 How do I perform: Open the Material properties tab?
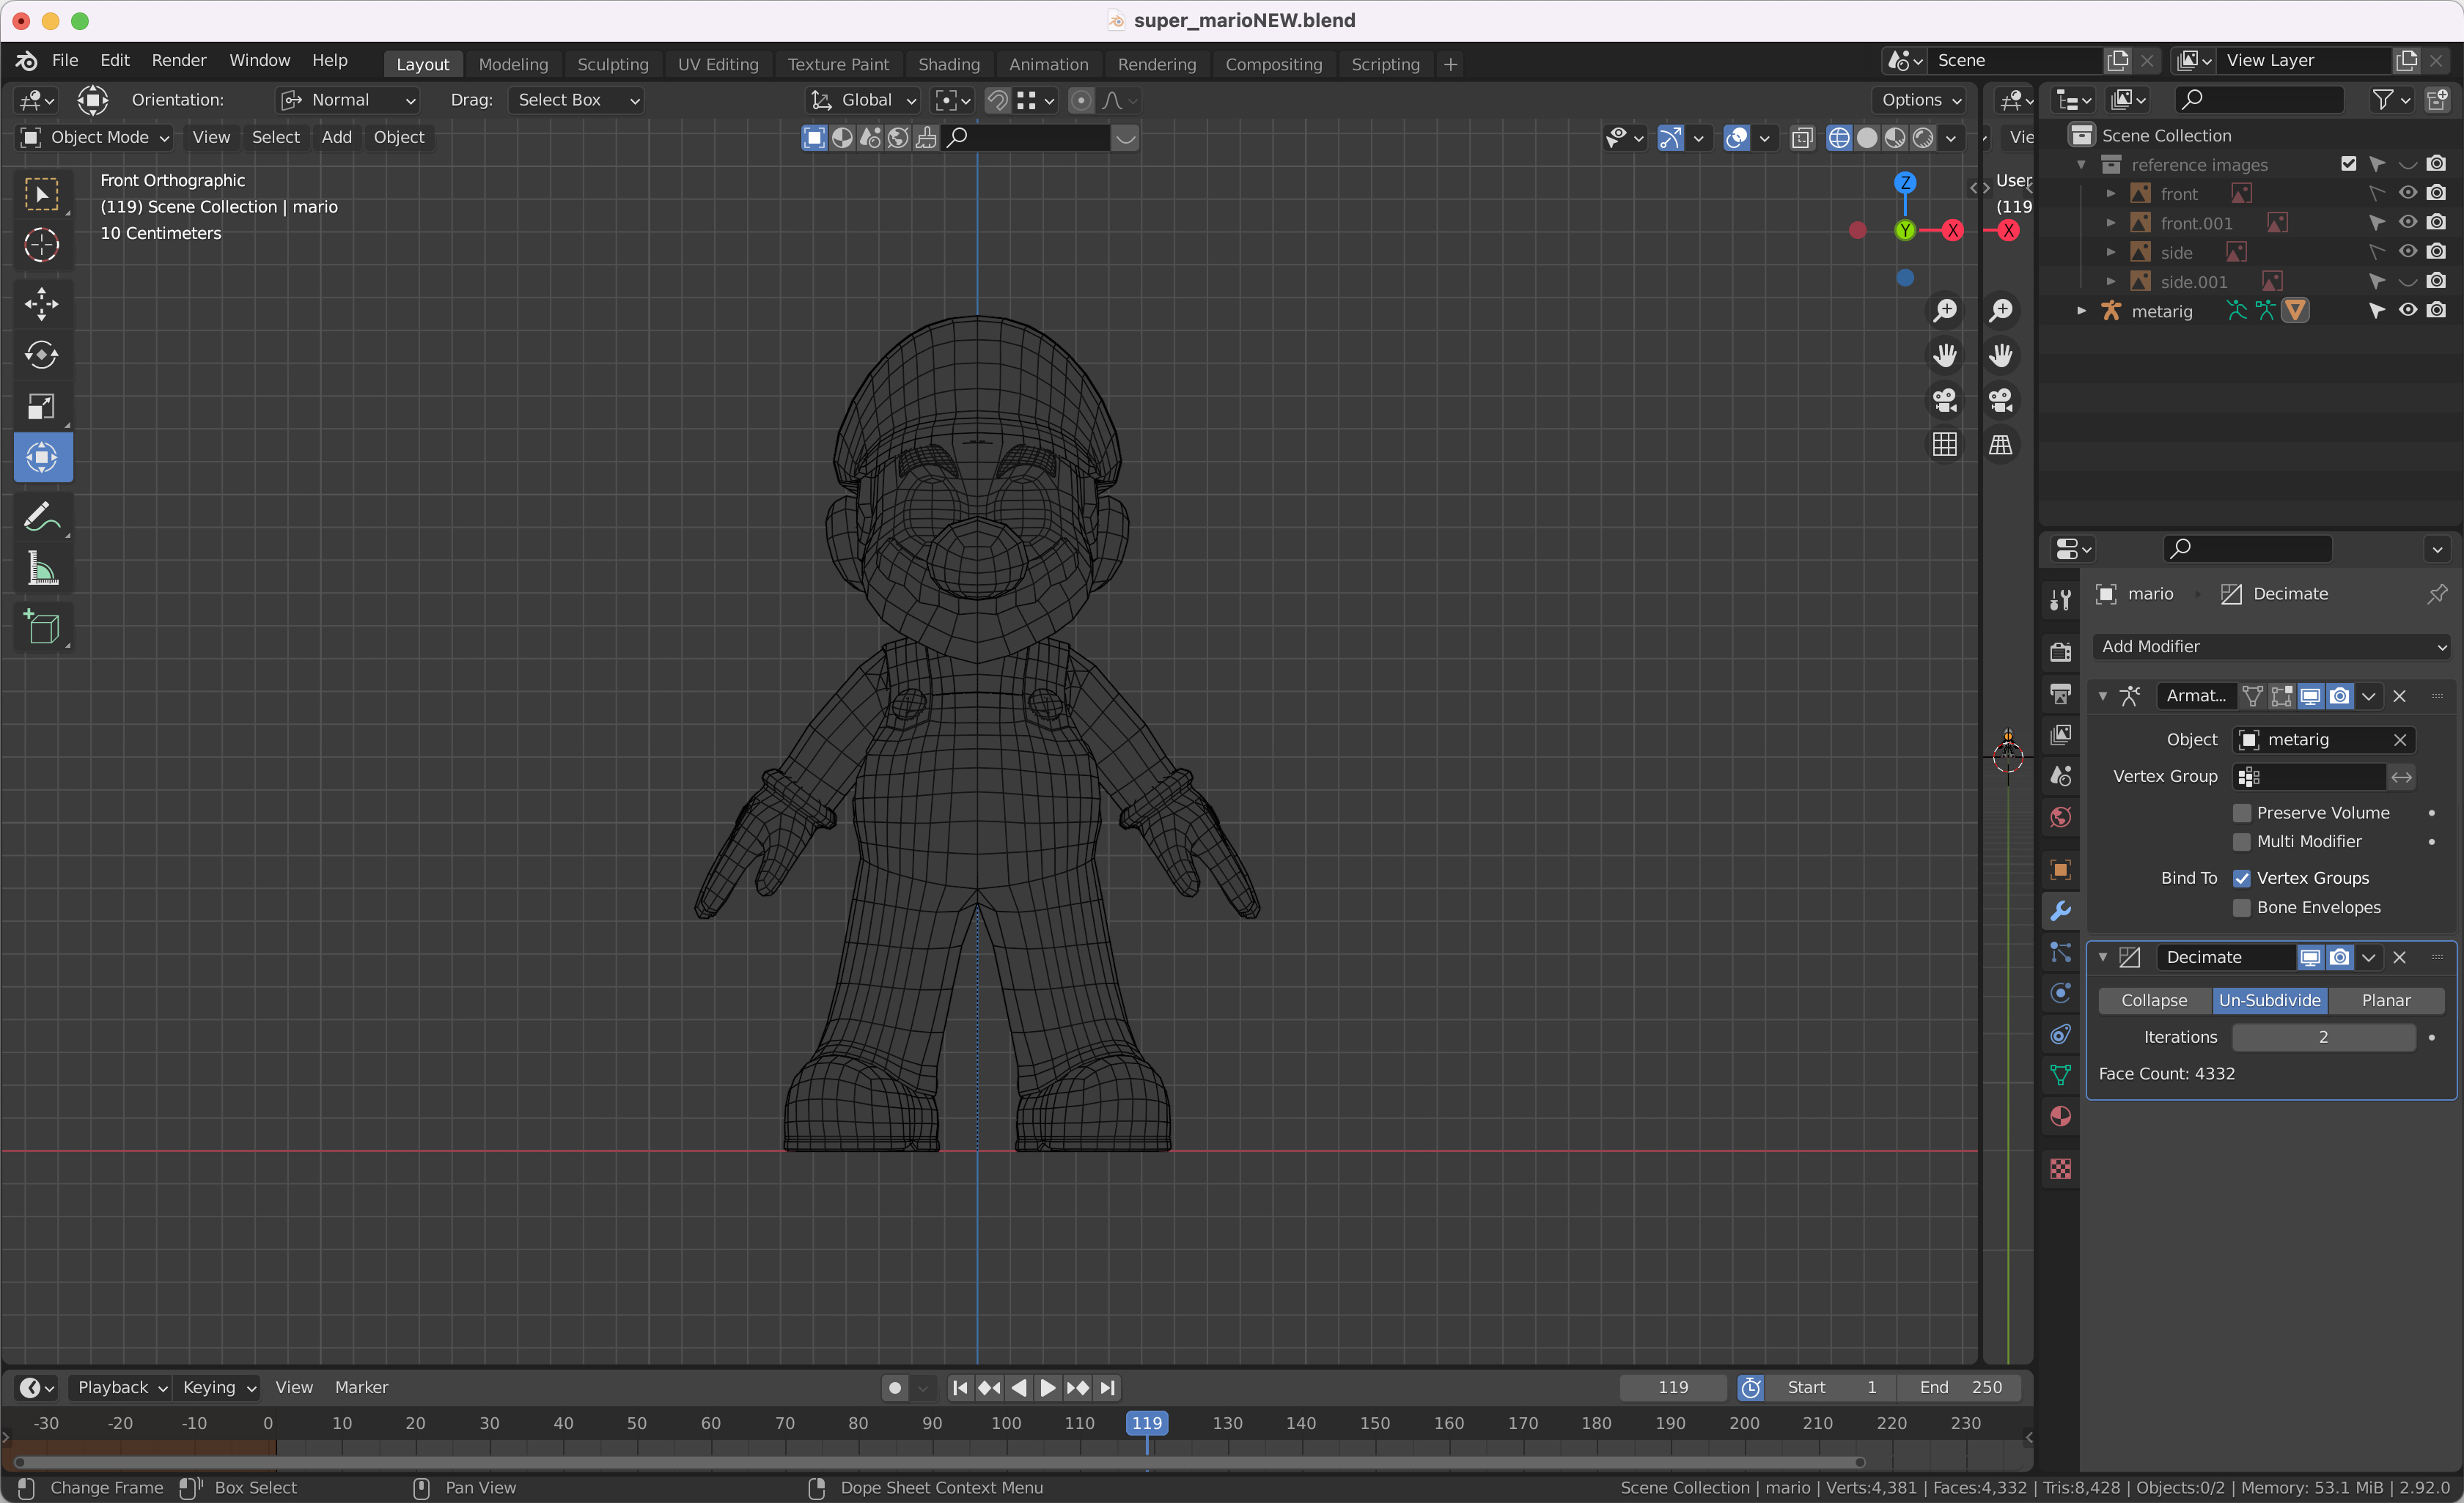point(2060,1116)
